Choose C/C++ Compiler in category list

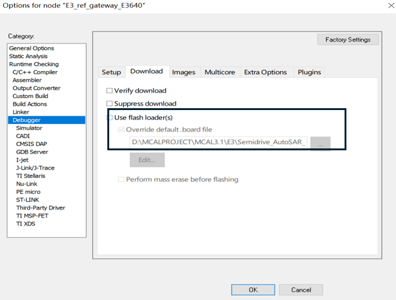tap(35, 72)
